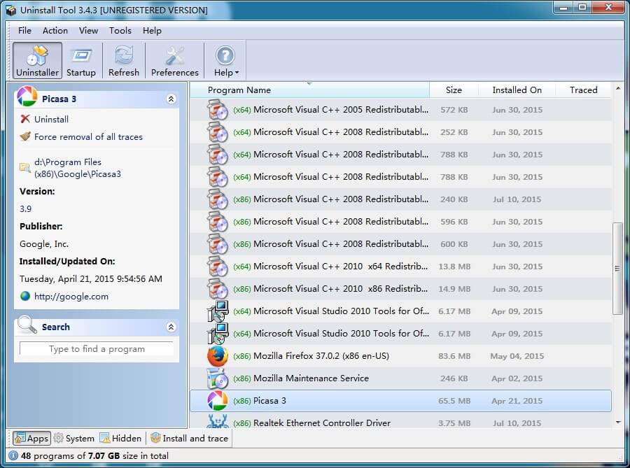
Task: Click the icon of the 596 KB Visual C++ 2008 row
Action: [218, 222]
